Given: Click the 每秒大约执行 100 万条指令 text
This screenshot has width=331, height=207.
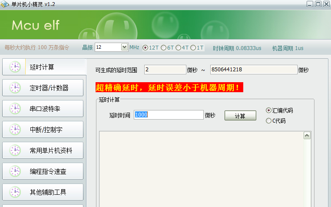Looking at the screenshot, I should [x=37, y=47].
